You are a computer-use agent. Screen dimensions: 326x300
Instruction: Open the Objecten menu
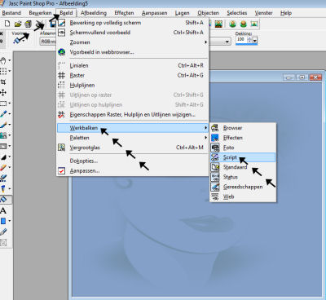(208, 13)
